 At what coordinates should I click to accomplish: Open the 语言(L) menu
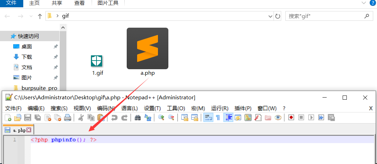tap(129, 108)
